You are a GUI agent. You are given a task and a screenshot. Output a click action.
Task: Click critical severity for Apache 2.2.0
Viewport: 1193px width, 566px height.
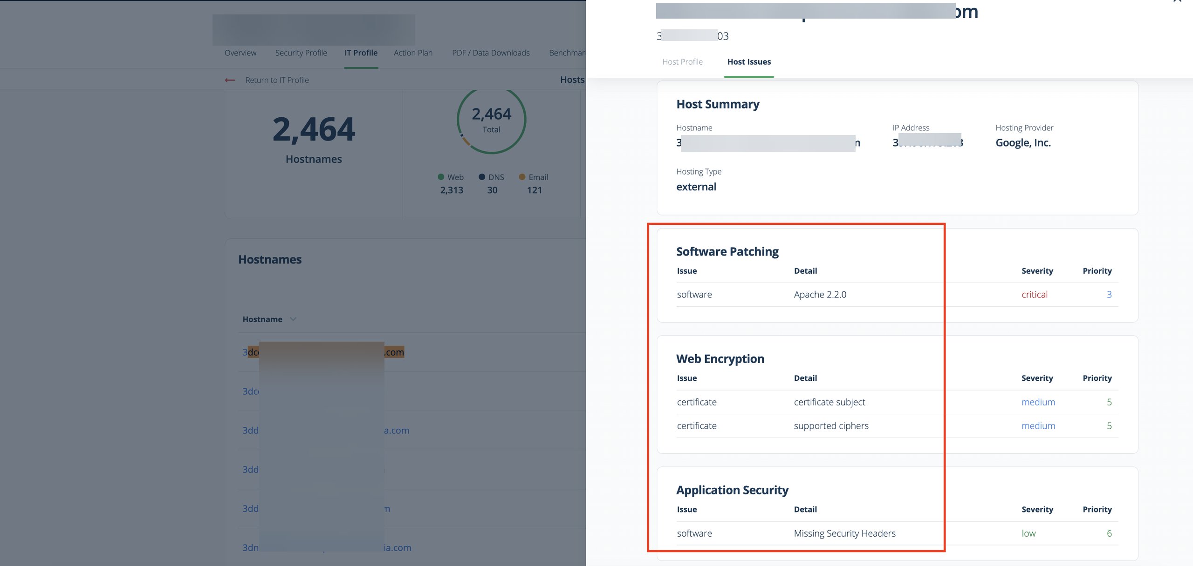pos(1035,295)
